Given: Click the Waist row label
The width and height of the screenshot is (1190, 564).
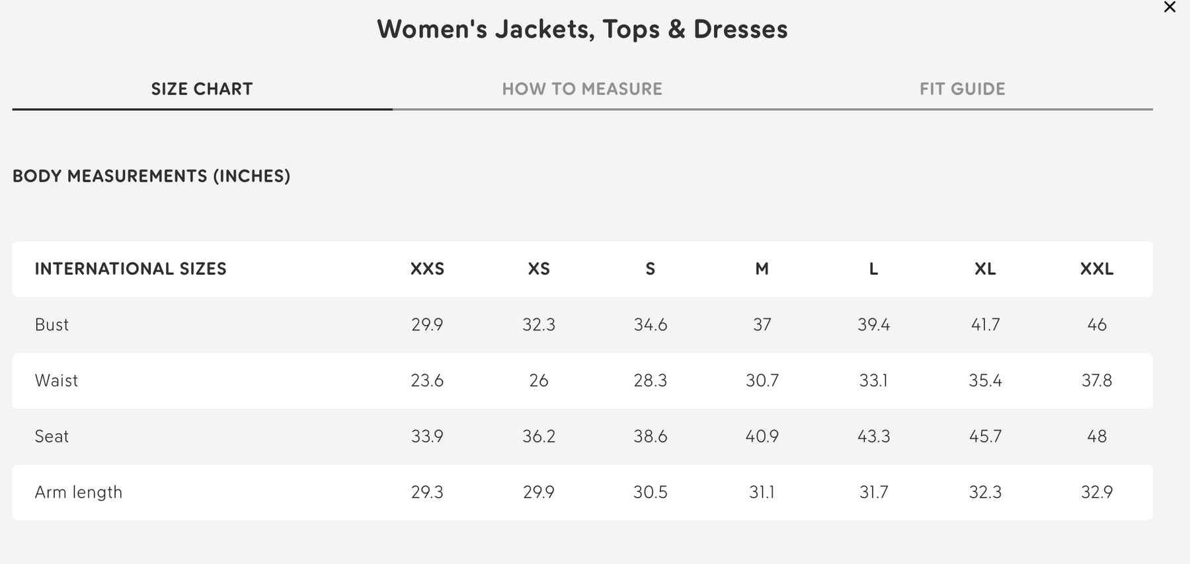Looking at the screenshot, I should coord(56,380).
